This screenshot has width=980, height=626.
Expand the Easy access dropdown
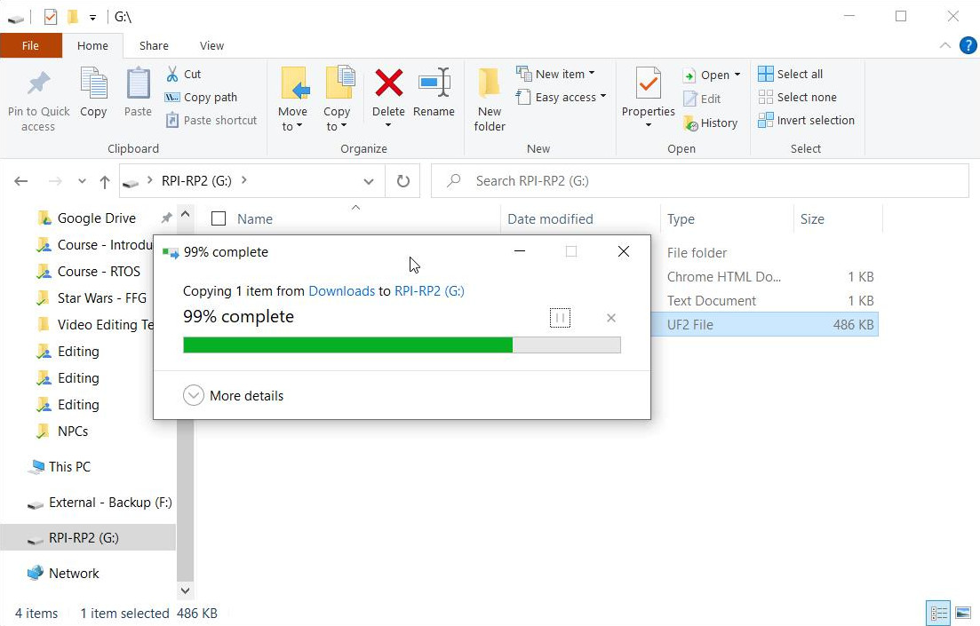(602, 98)
